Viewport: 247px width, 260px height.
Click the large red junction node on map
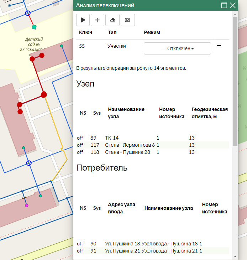(44, 94)
